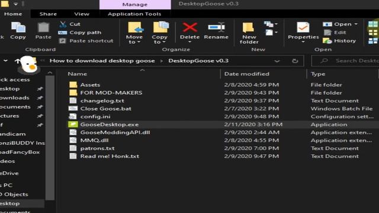Image resolution: width=379 pixels, height=213 pixels.
Task: Expand the Open button dropdown arrow
Action: click(x=356, y=24)
